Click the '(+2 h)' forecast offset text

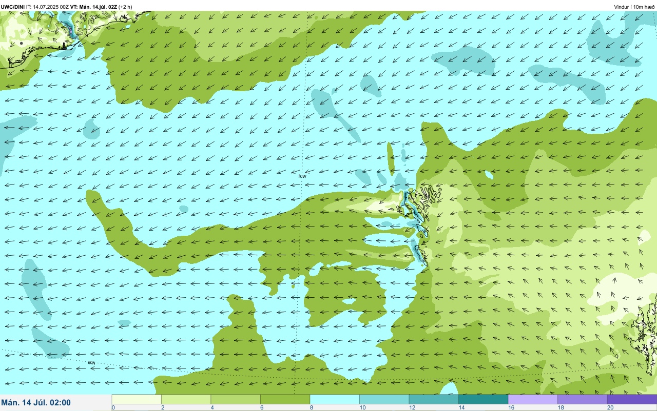[125, 7]
